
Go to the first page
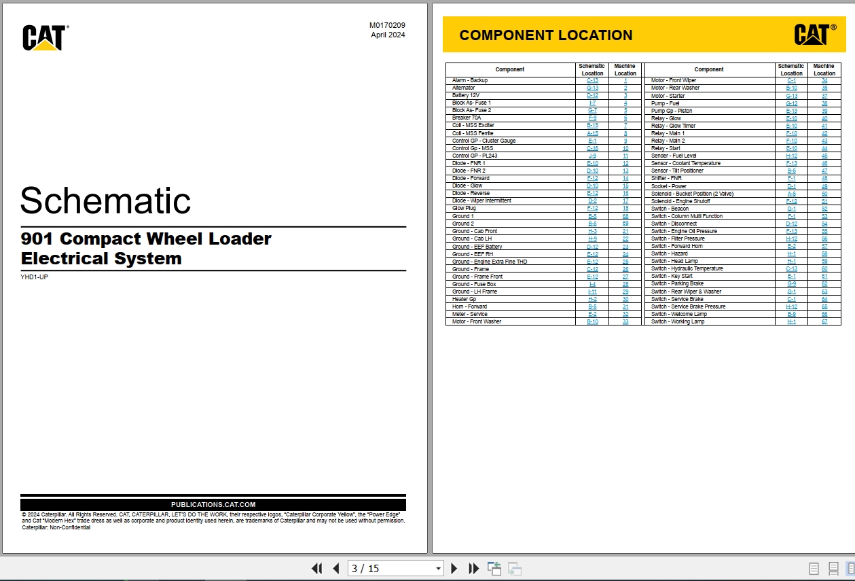(x=316, y=569)
